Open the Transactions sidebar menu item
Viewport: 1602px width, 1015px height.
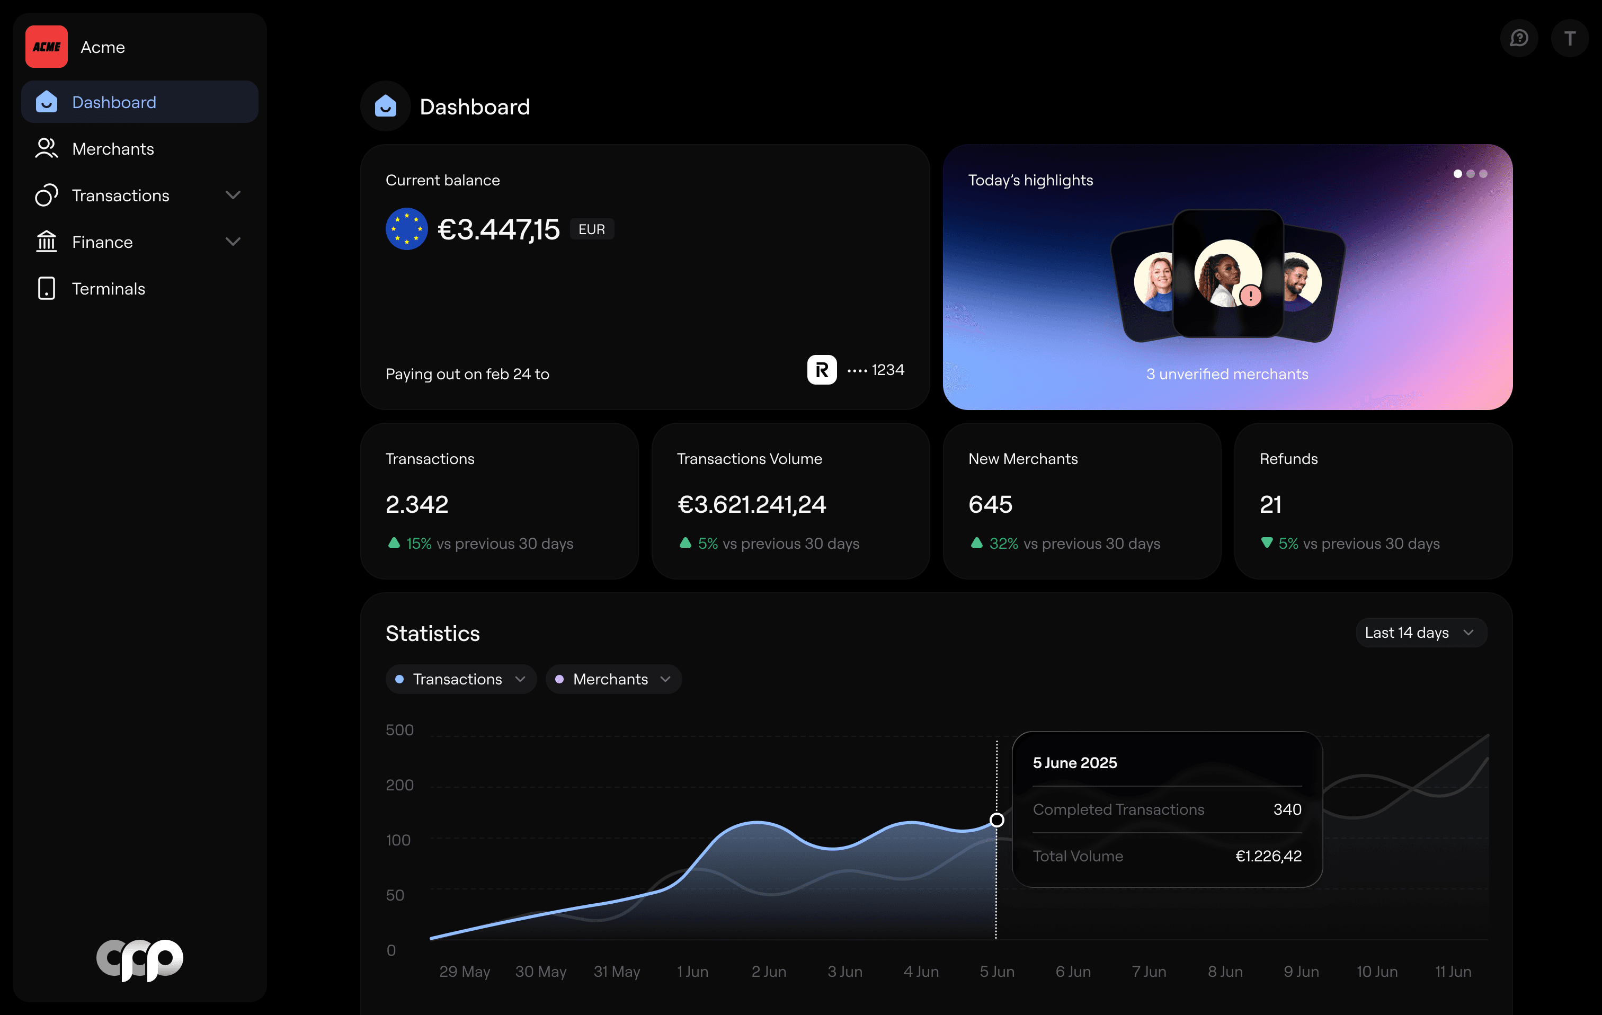pos(120,195)
